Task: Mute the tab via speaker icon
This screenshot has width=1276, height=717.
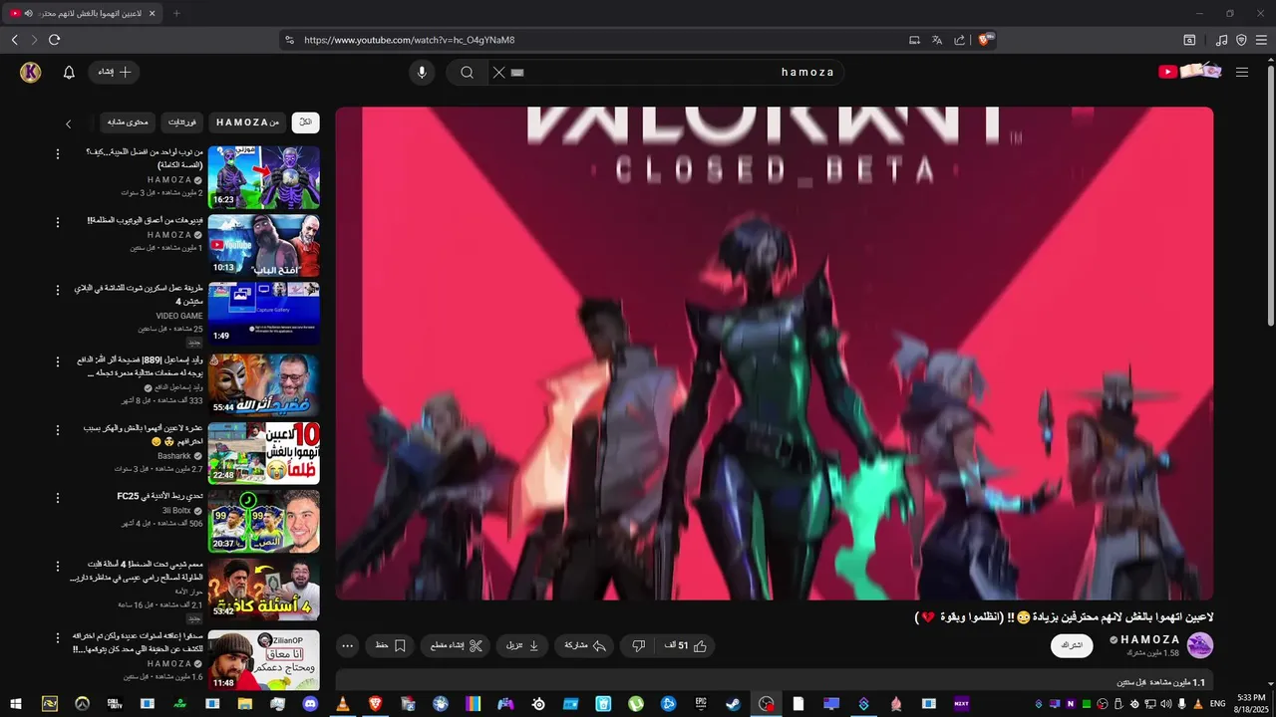Action: point(28,13)
